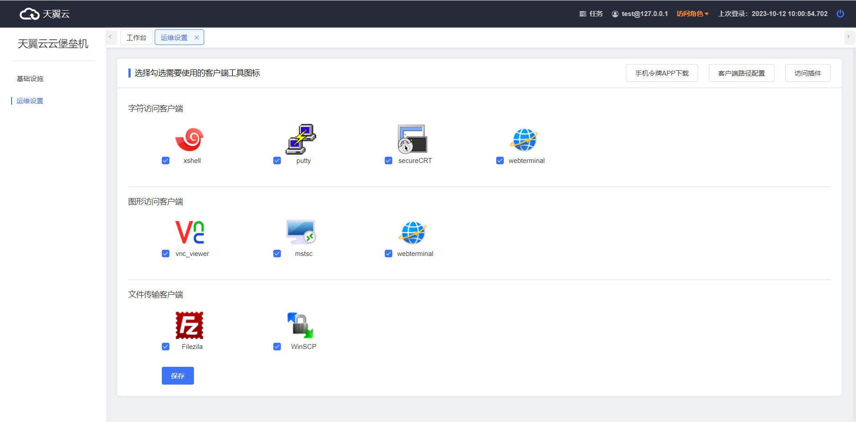Click the power logout icon

pyautogui.click(x=840, y=14)
